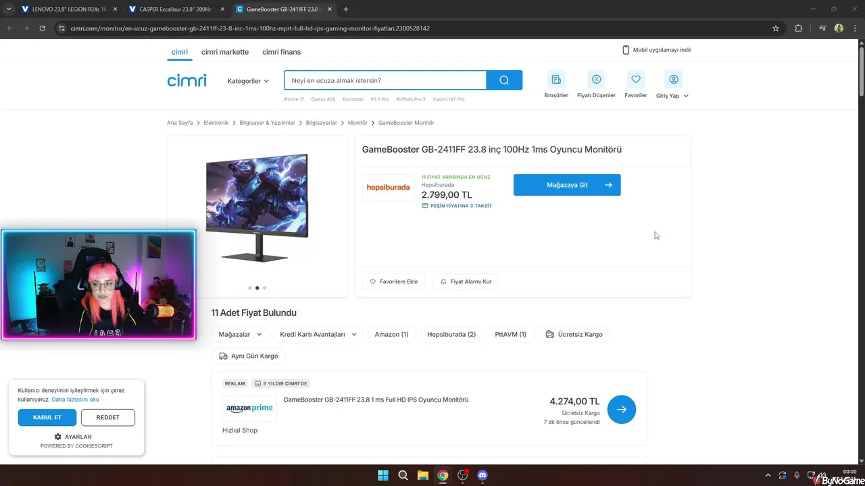Screen dimensions: 865x486
Task: Toggle the Hepsiburada (2) filter chip
Action: tap(451, 334)
